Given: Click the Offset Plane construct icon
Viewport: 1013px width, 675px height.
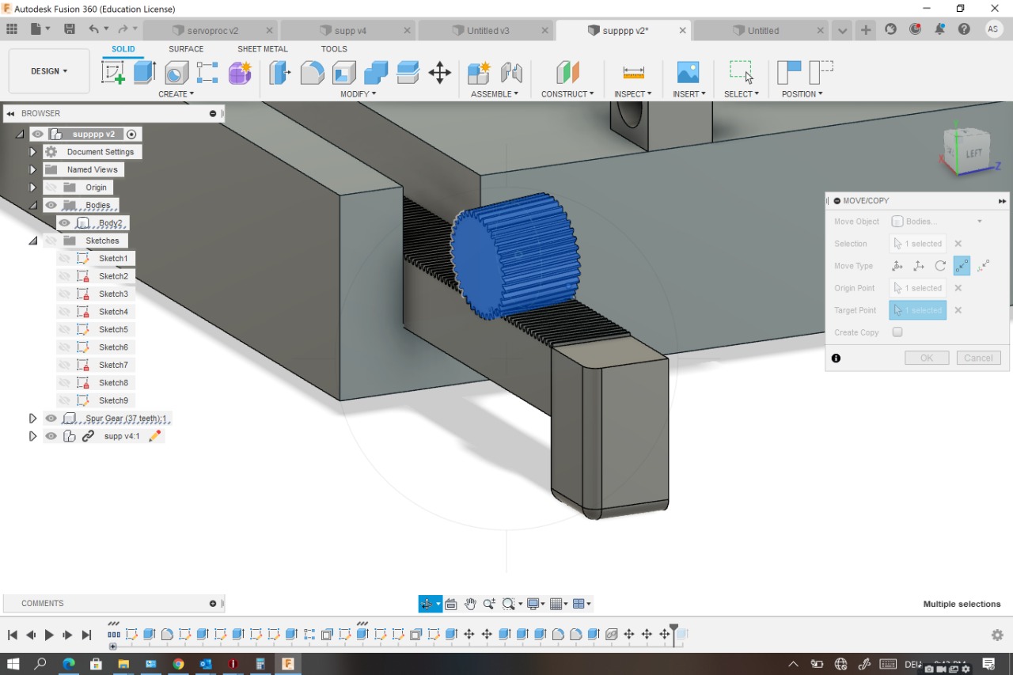Looking at the screenshot, I should click(x=567, y=73).
